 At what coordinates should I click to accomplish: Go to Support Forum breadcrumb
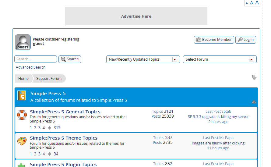pyautogui.click(x=49, y=79)
